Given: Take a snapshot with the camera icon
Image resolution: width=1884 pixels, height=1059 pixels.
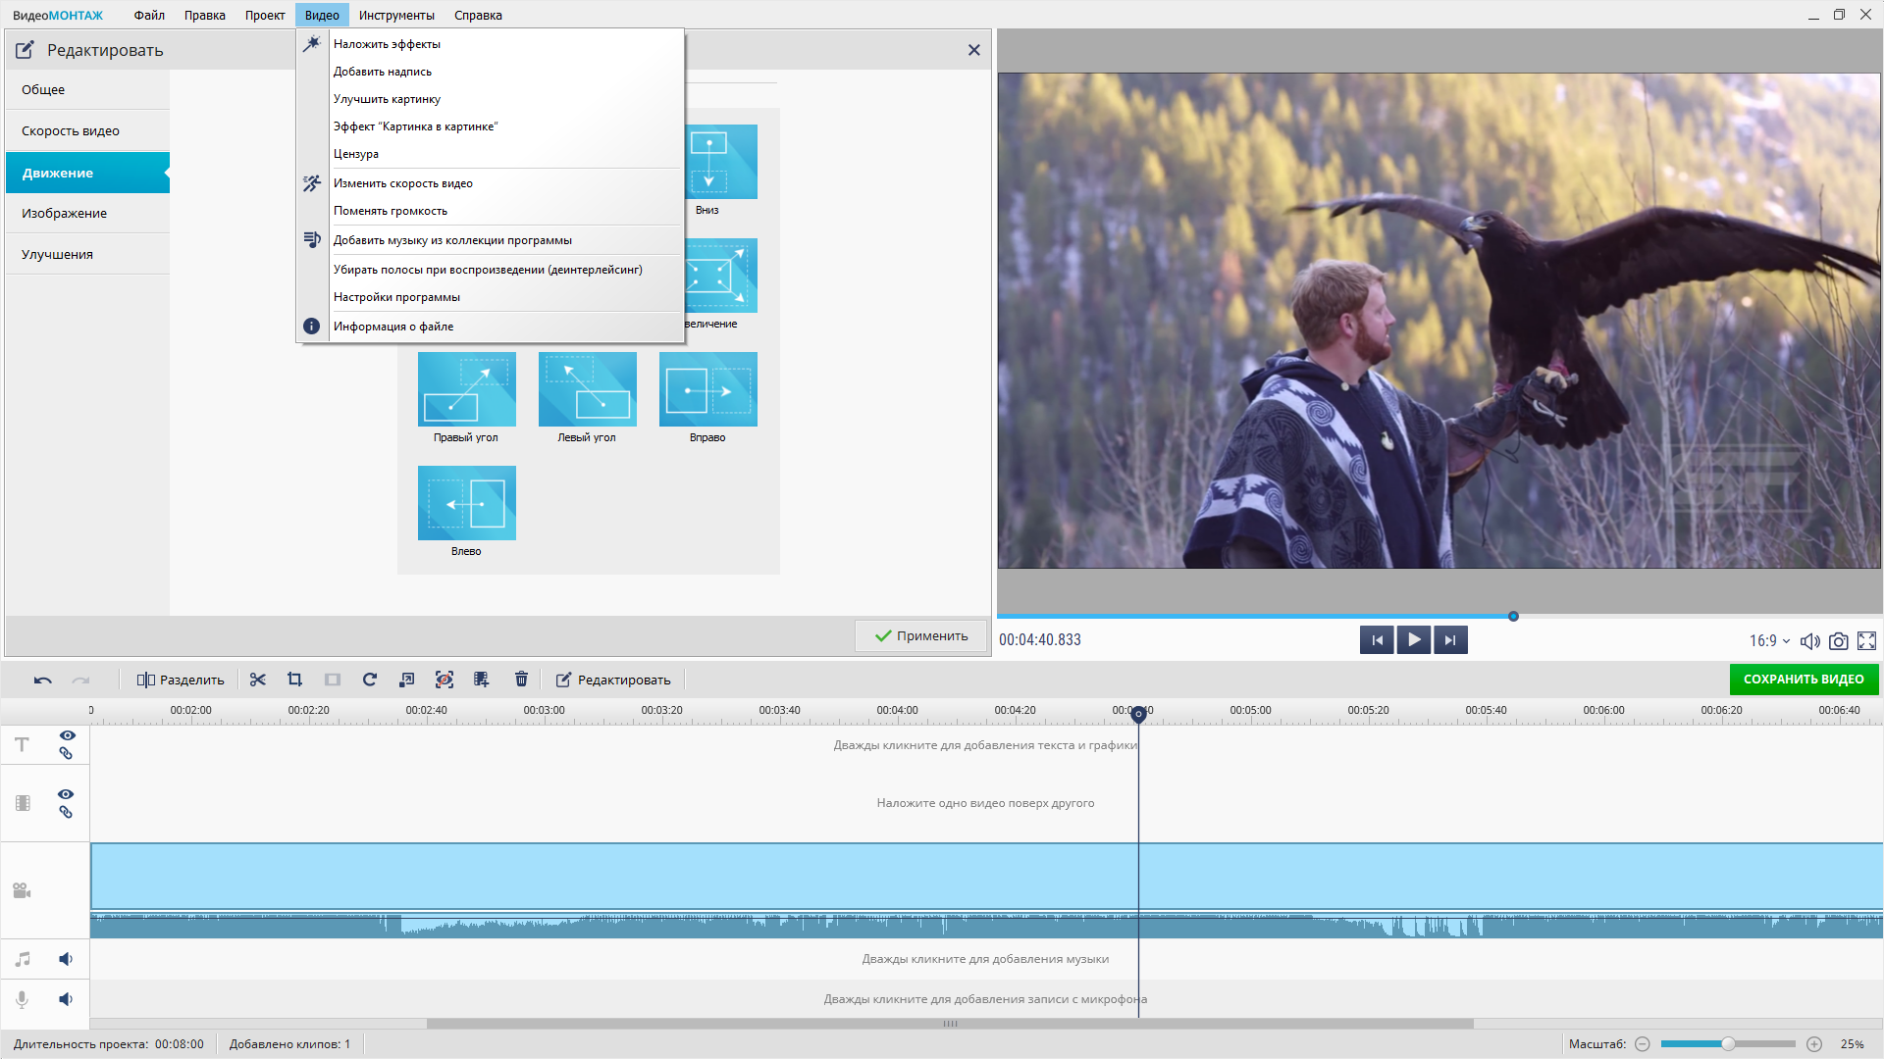Looking at the screenshot, I should [x=1839, y=641].
